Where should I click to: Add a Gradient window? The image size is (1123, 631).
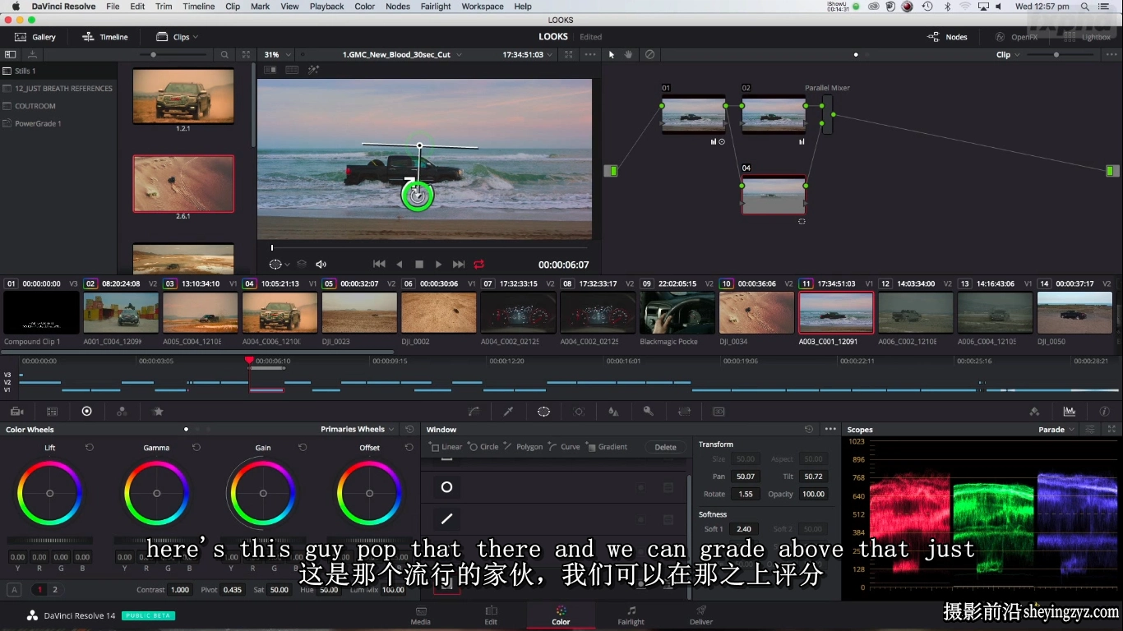(607, 447)
